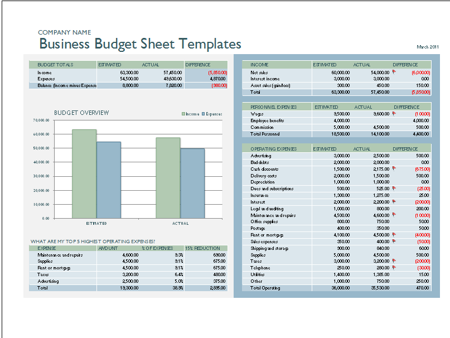Select the Estimated income bar in chart
Image resolution: width=450 pixels, height=338 pixels.
(x=84, y=173)
